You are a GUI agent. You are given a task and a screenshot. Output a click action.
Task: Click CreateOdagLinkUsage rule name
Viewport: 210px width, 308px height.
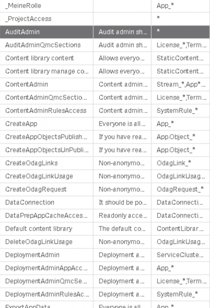click(39, 176)
